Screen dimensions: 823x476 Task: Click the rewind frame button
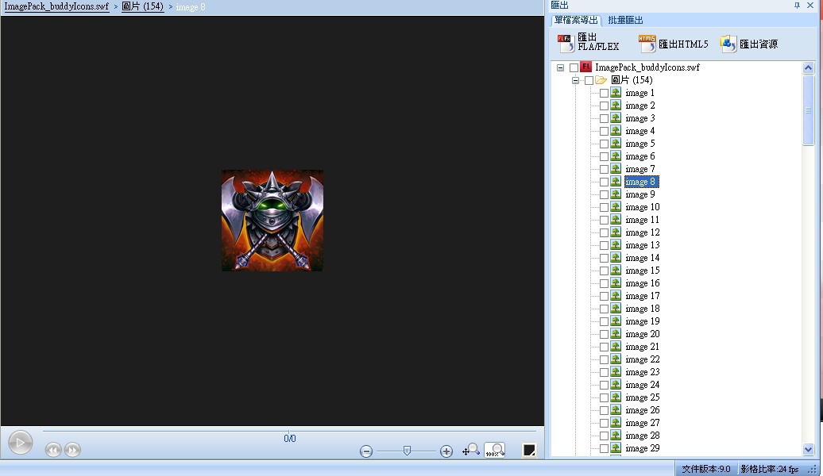[x=53, y=450]
